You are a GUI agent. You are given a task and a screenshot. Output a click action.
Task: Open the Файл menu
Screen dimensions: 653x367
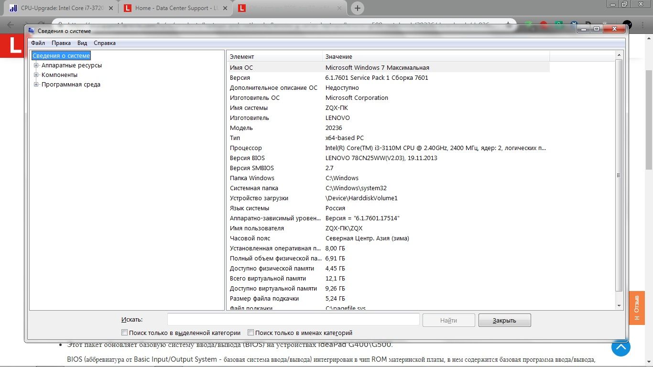(38, 43)
